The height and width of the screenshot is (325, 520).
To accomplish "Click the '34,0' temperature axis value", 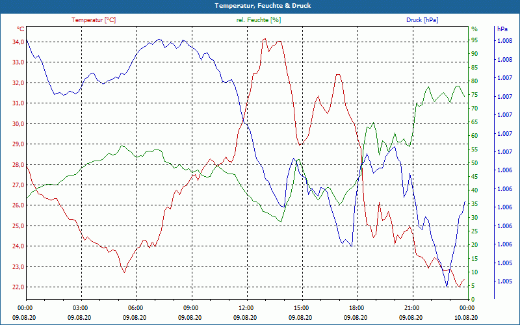I will (x=19, y=42).
